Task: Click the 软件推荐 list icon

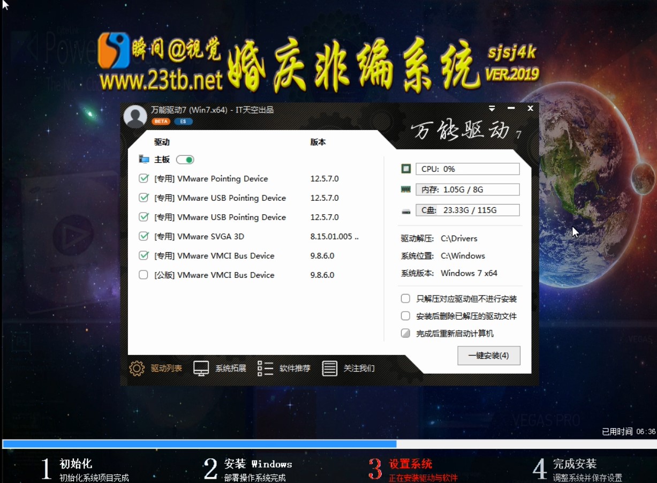Action: (266, 368)
